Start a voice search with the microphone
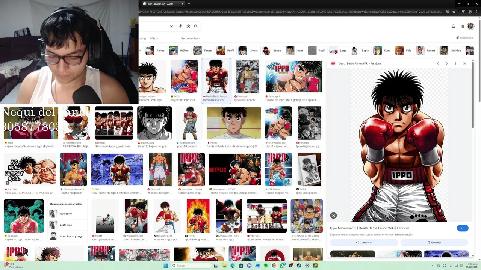 [181, 26]
